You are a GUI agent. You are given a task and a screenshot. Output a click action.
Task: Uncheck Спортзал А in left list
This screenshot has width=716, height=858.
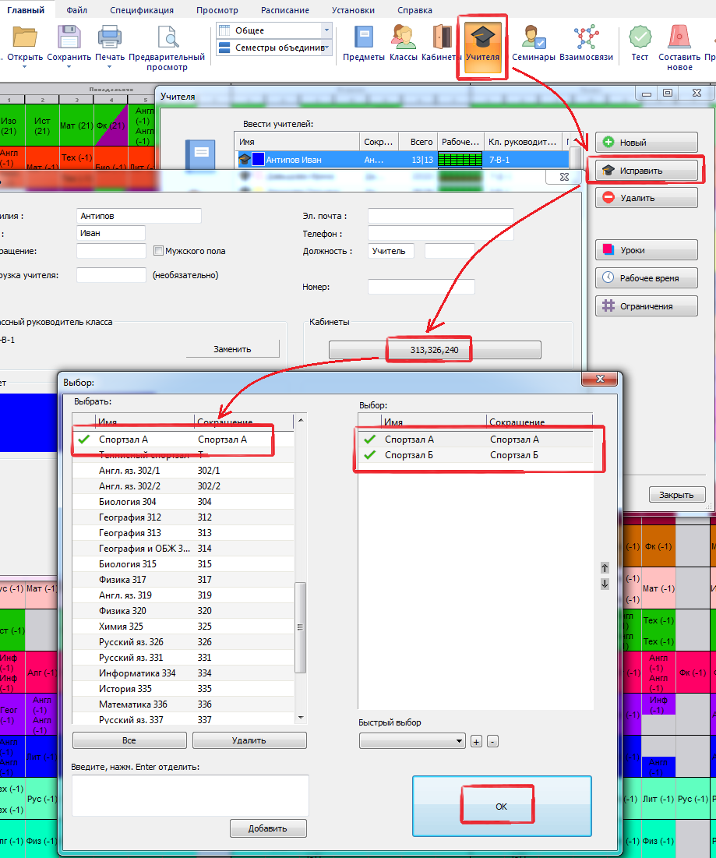[84, 440]
